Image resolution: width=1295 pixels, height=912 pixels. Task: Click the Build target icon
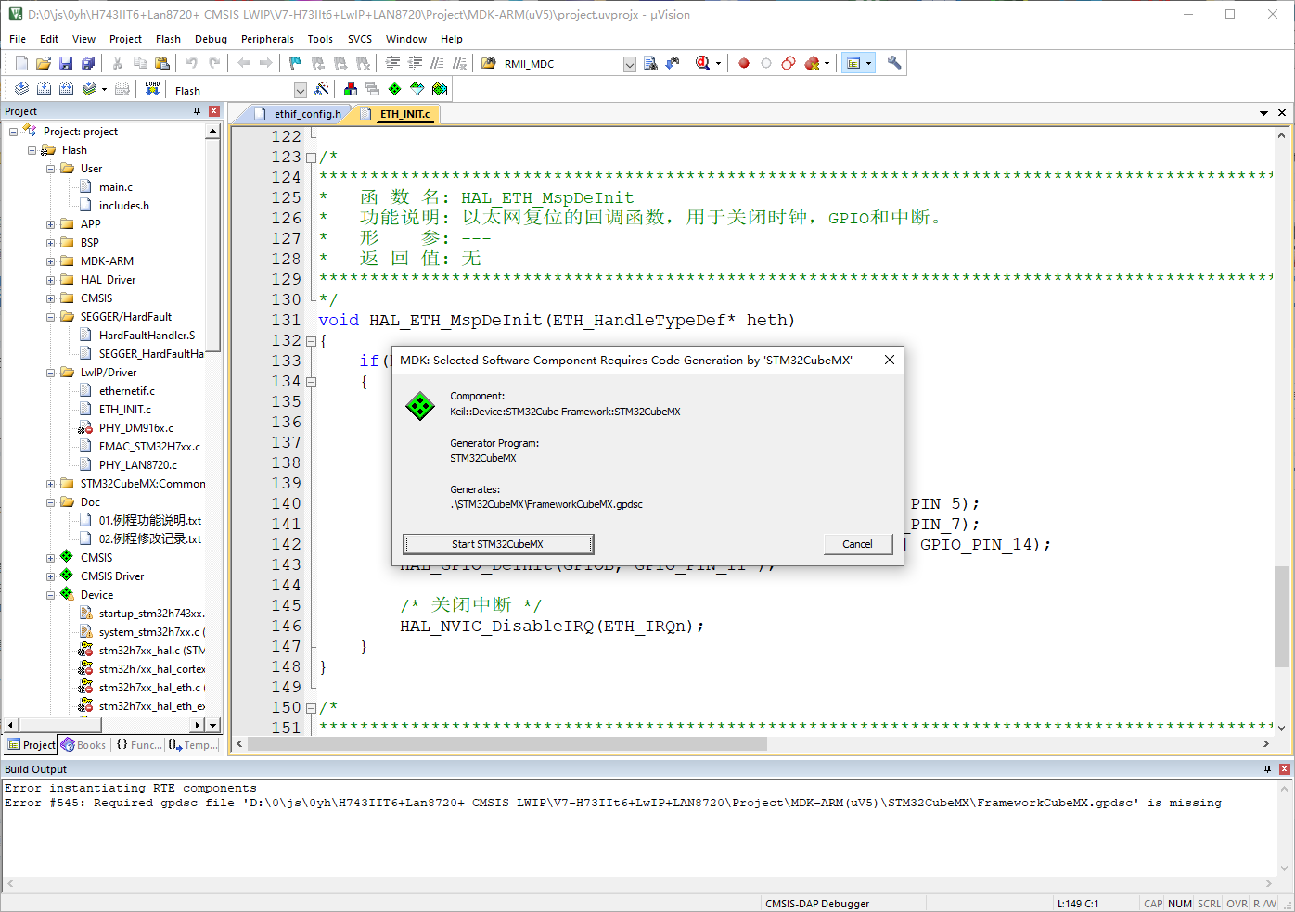point(44,89)
